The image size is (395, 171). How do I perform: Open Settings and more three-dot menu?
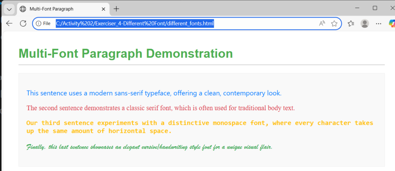pyautogui.click(x=378, y=24)
